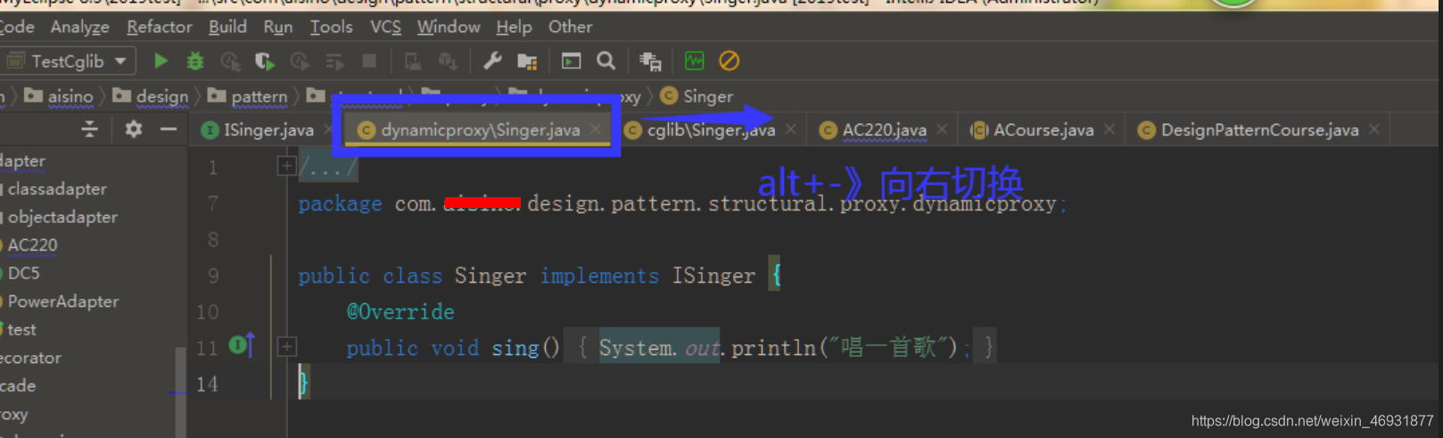Click ISinger in the class declaration
This screenshot has width=1443, height=438.
713,276
